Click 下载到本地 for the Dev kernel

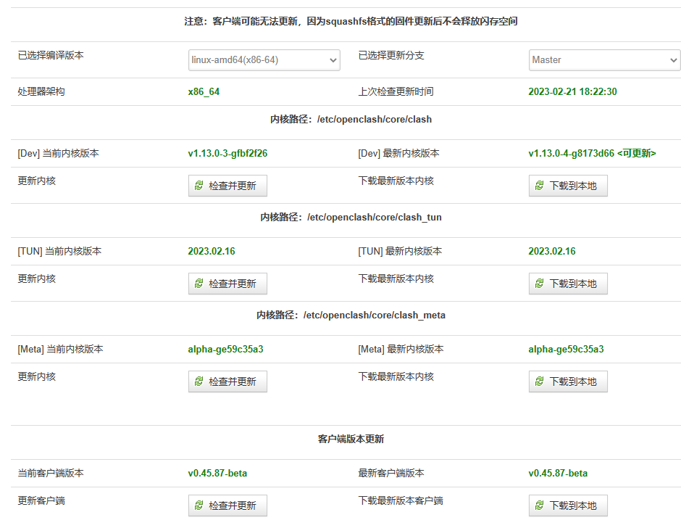tap(568, 186)
